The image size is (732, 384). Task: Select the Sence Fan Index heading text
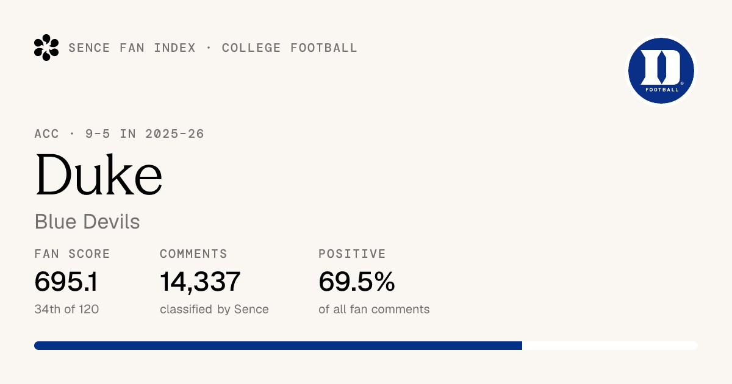(132, 48)
